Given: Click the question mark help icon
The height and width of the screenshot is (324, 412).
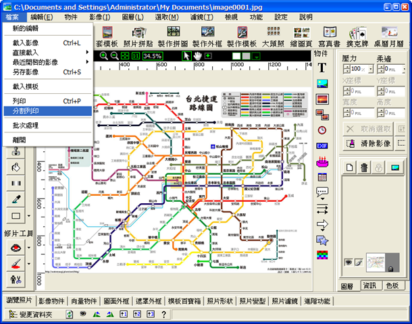Looking at the screenshot, I should [x=163, y=314].
